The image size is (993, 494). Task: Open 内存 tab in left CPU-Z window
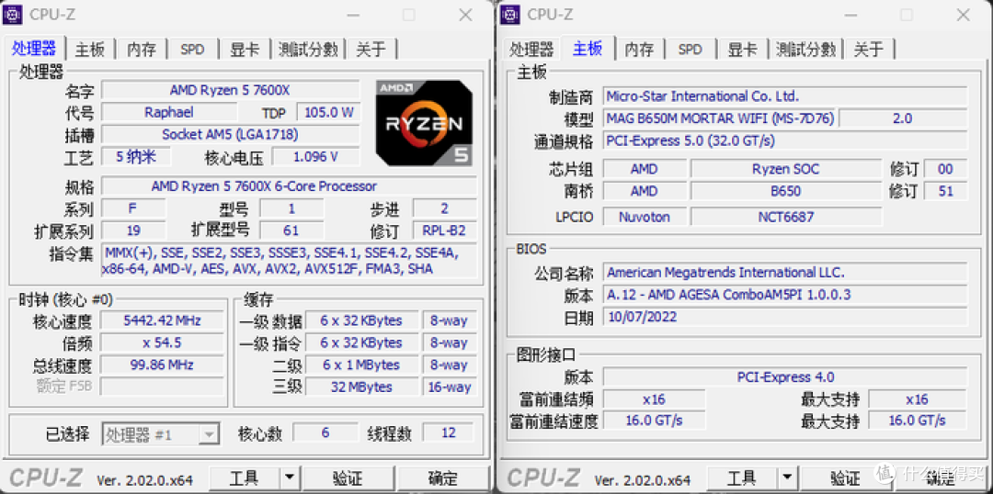pos(142,50)
